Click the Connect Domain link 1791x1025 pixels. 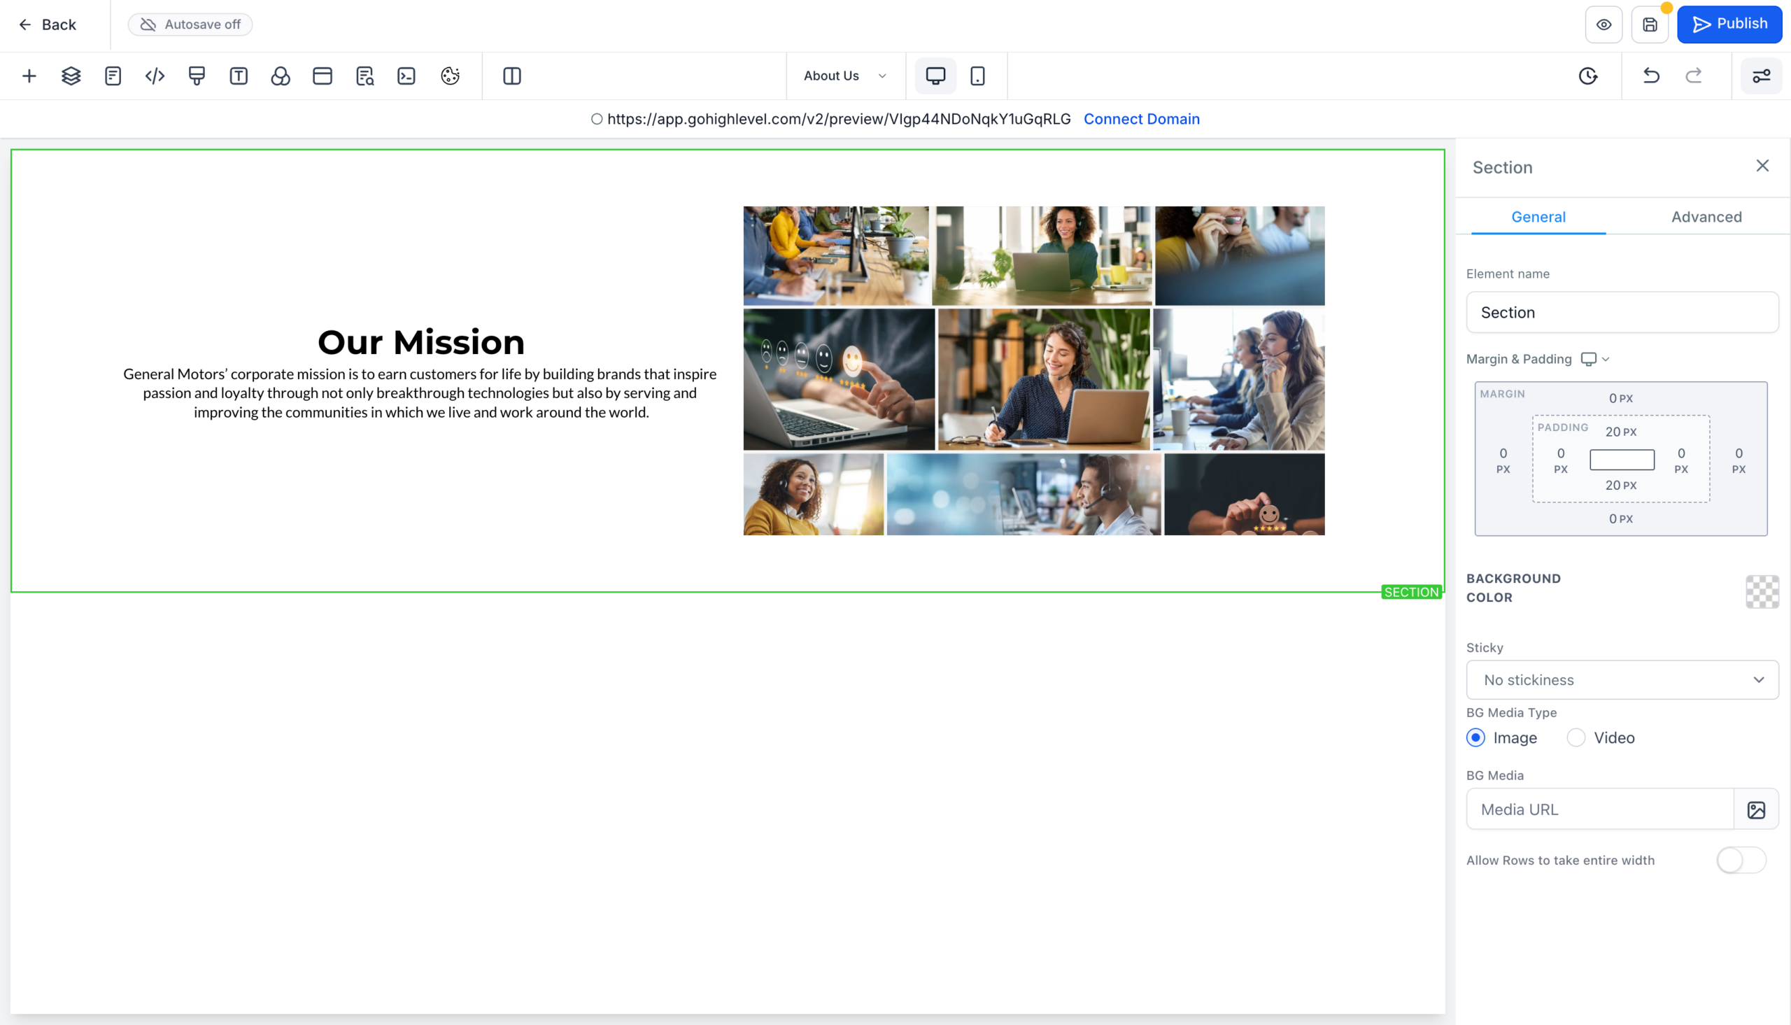tap(1142, 118)
